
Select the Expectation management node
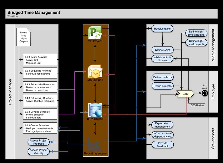tap(162, 125)
